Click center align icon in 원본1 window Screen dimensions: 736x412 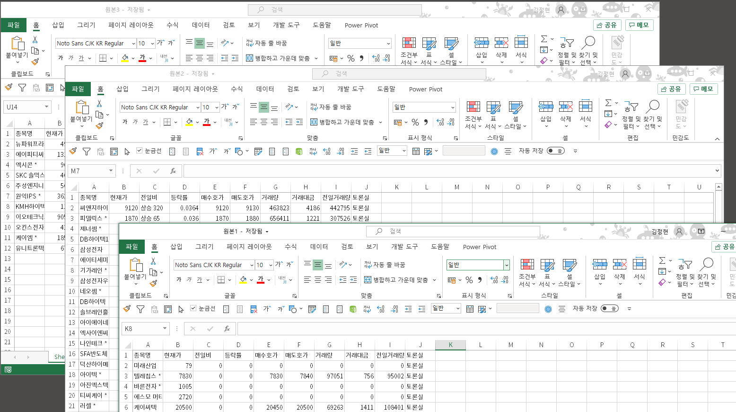(318, 280)
